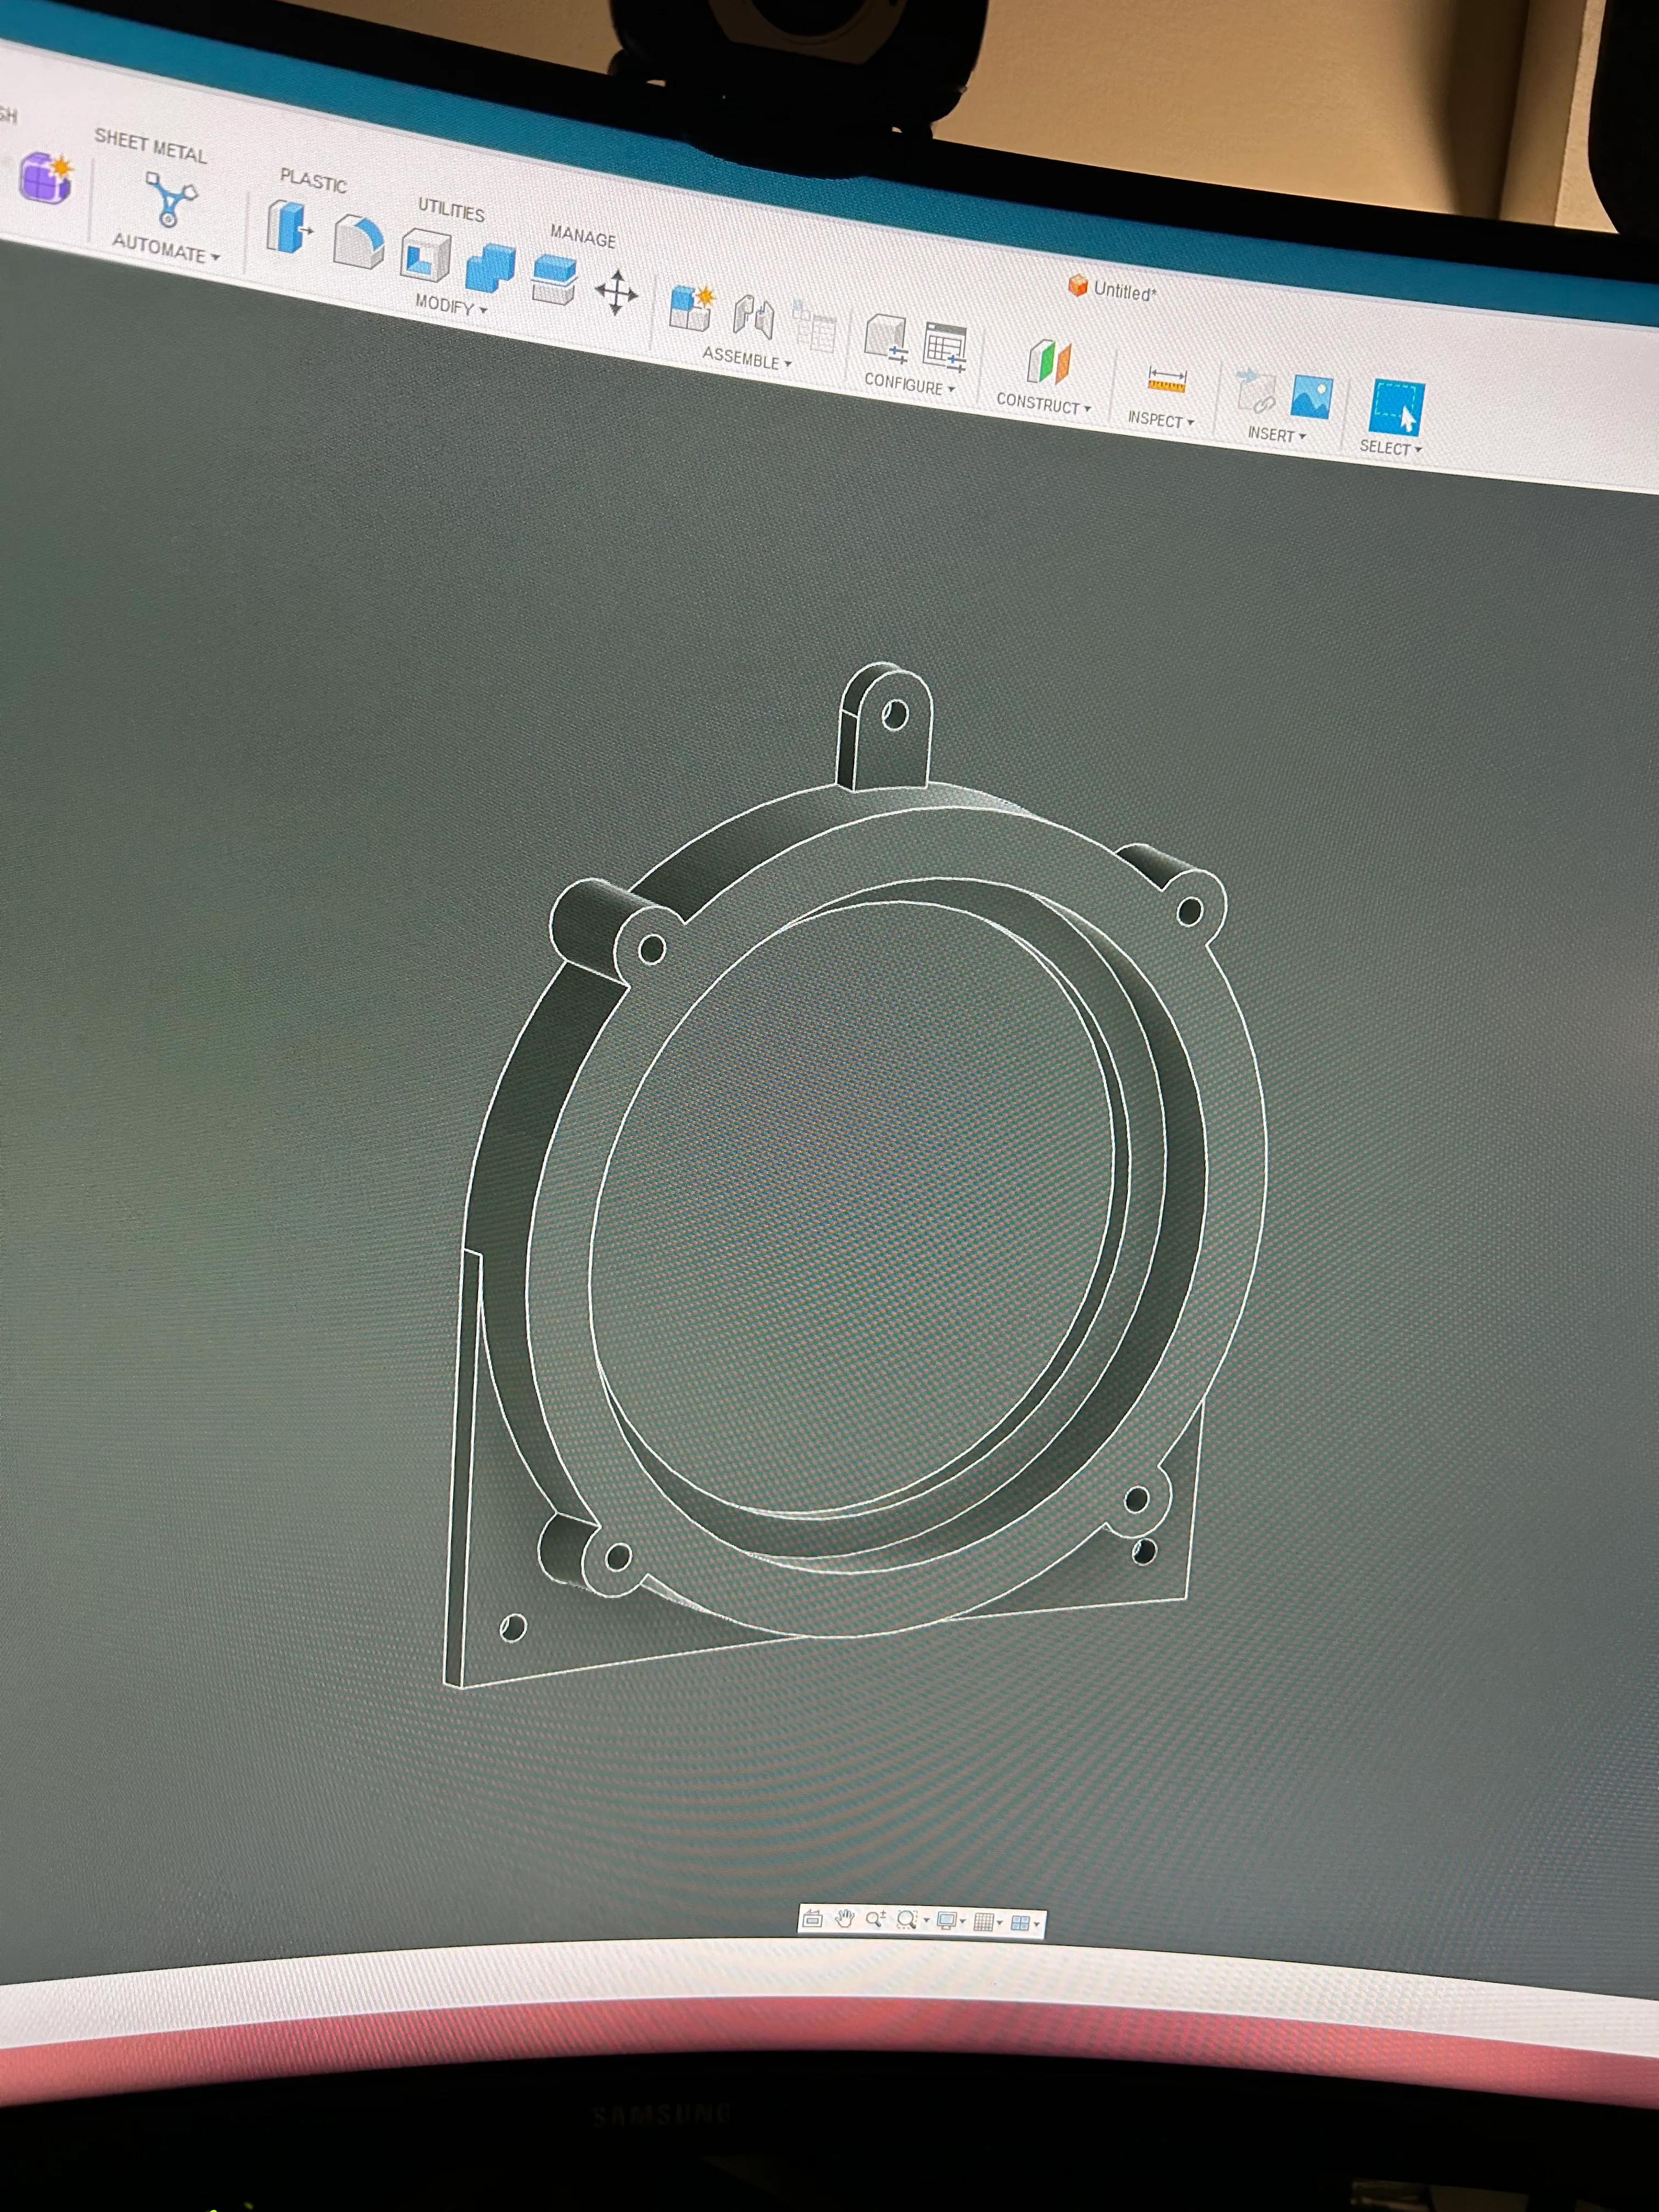Select the Offset Face tool
Viewport: 1659px width, 2212px height.
(554, 280)
